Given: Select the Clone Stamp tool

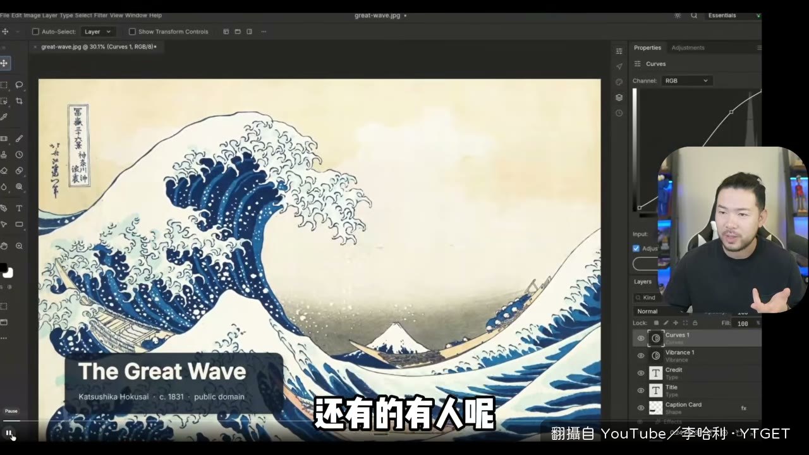Looking at the screenshot, I should coord(4,154).
